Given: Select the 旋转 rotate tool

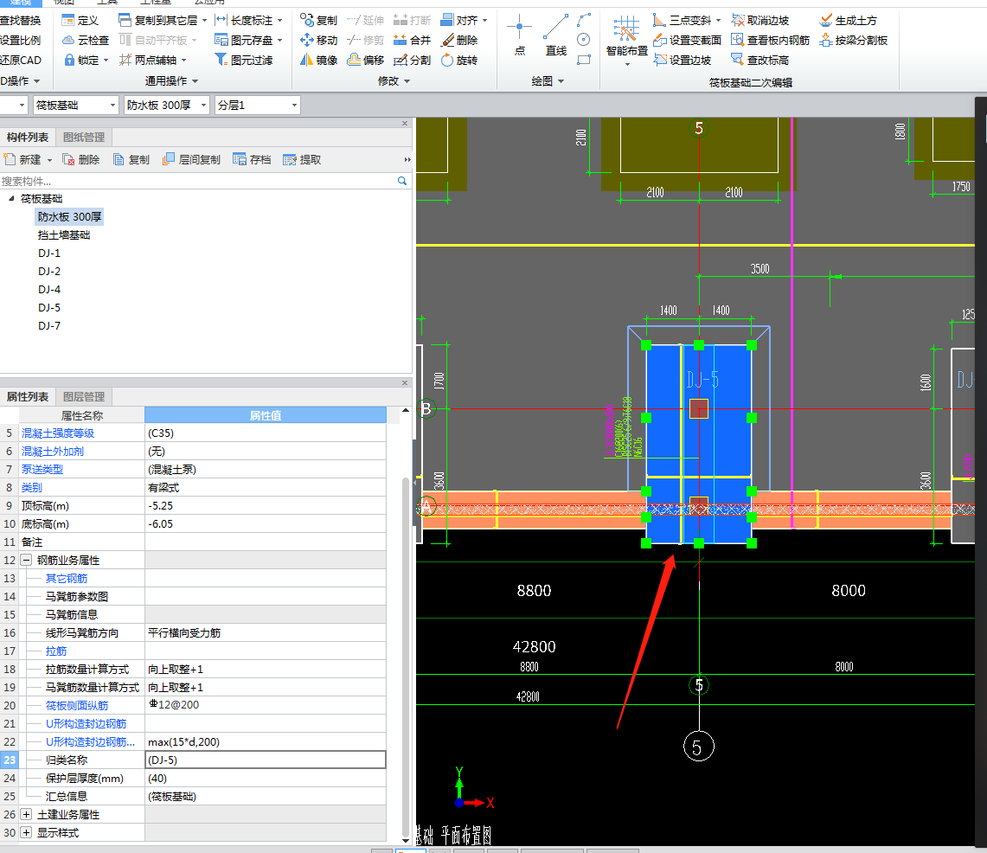Looking at the screenshot, I should tap(459, 60).
